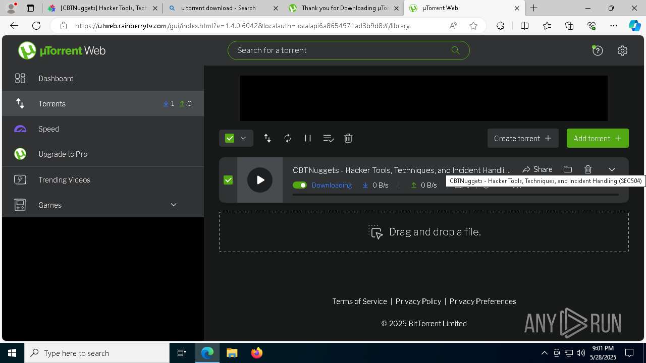Pause selected torrents with toolbar pause icon
Image resolution: width=646 pixels, height=363 pixels.
(x=308, y=138)
